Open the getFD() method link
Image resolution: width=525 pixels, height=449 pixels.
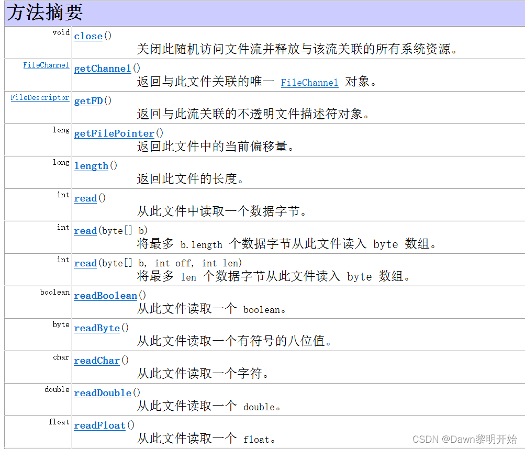87,101
